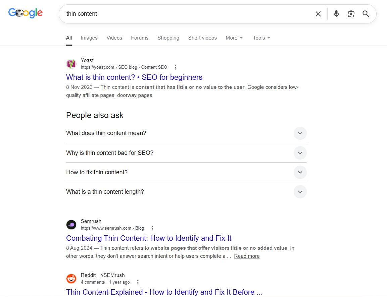Go to Google home via logo

pos(26,13)
